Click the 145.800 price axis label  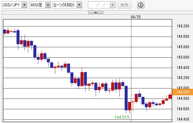pyautogui.click(x=183, y=47)
